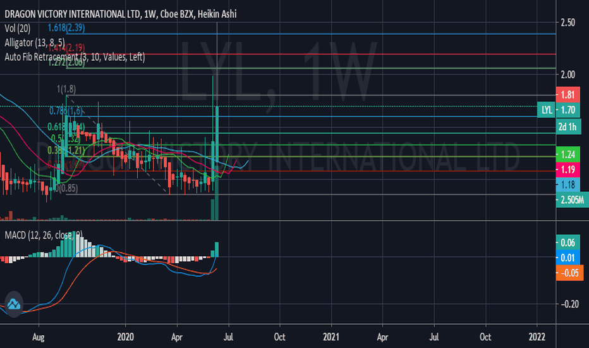The height and width of the screenshot is (348, 589).
Task: Click the Apr label following 2020
Action: (176, 337)
